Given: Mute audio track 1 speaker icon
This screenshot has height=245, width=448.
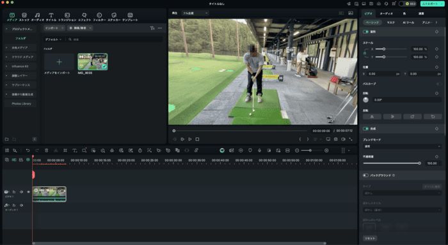Looking at the screenshot, I should [x=21, y=205].
